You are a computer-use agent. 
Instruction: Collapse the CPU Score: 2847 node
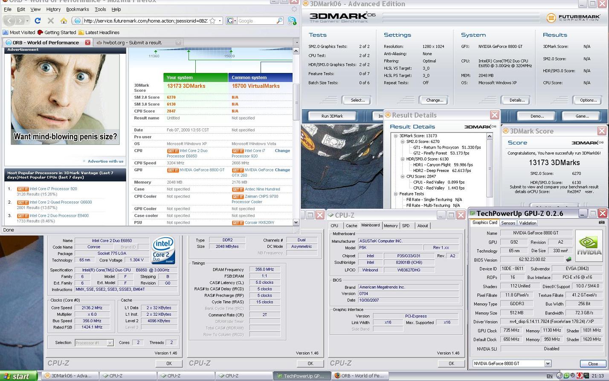click(402, 176)
